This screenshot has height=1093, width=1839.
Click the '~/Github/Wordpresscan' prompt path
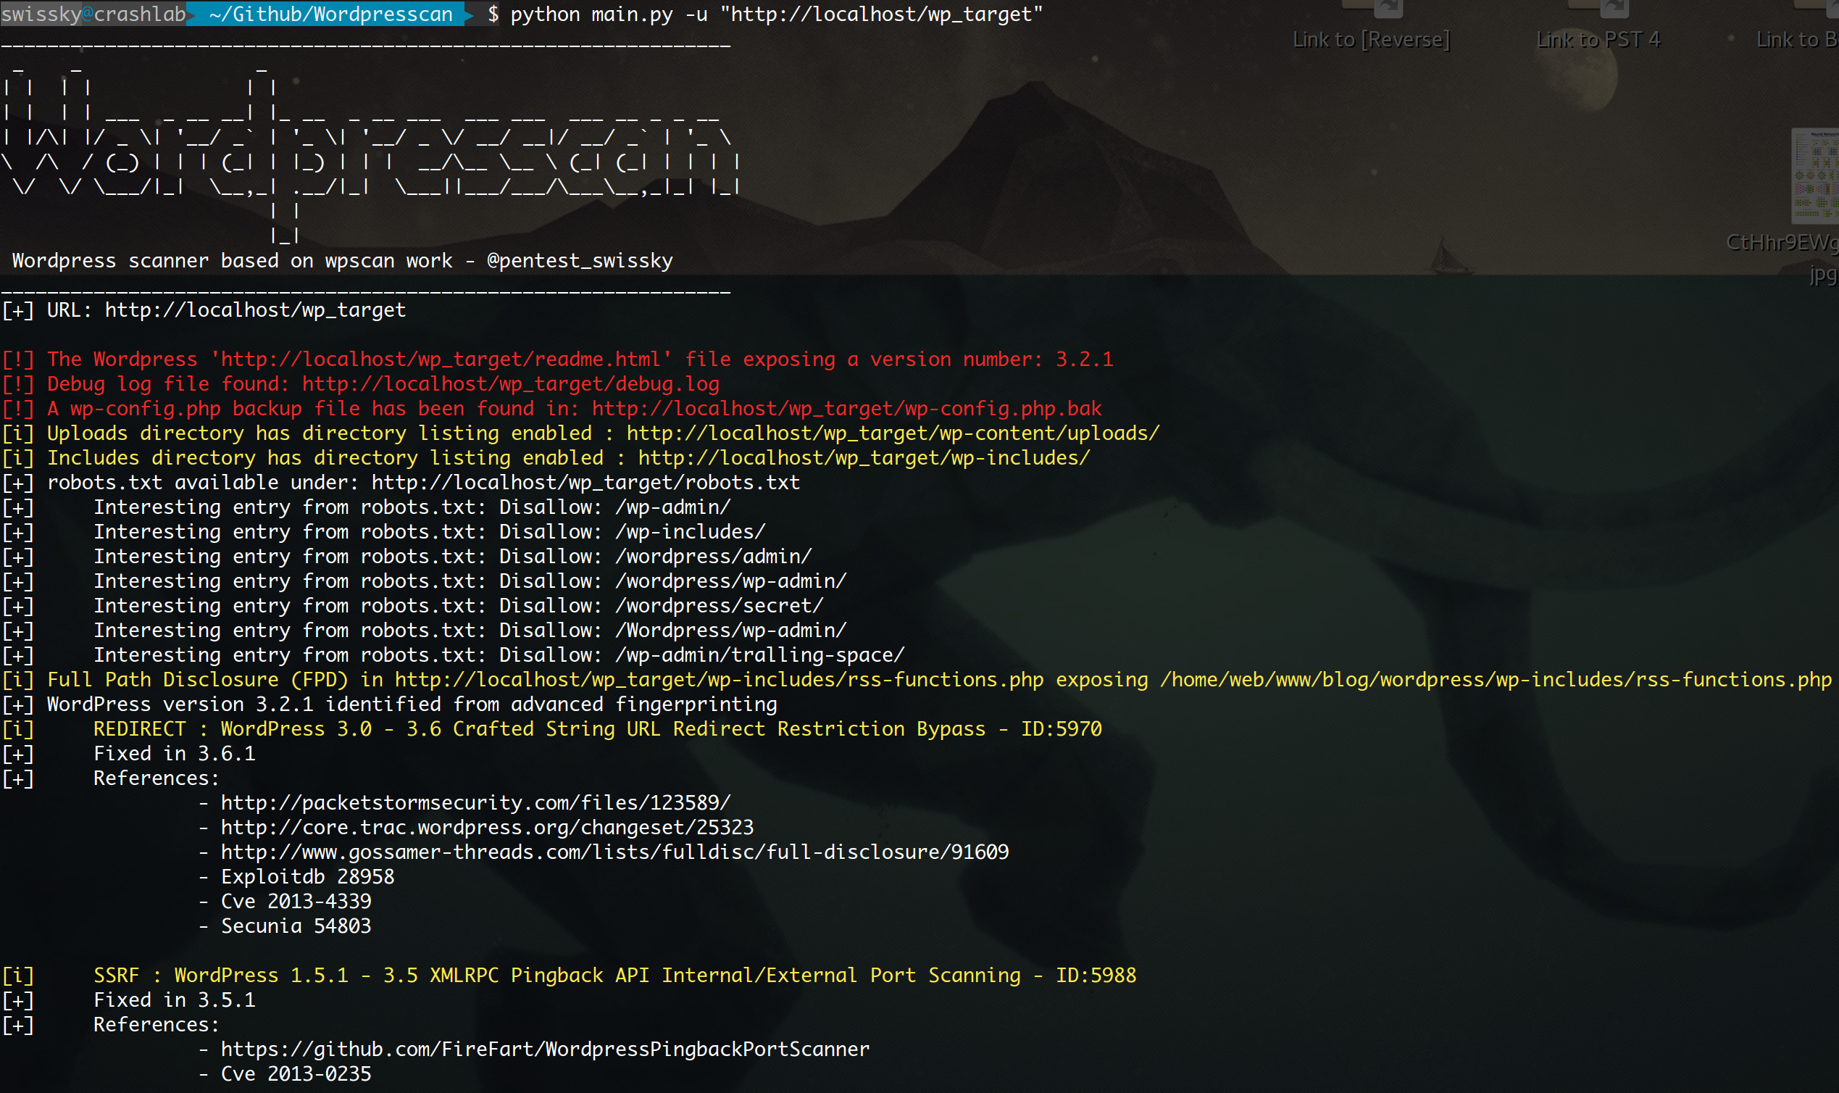330,14
